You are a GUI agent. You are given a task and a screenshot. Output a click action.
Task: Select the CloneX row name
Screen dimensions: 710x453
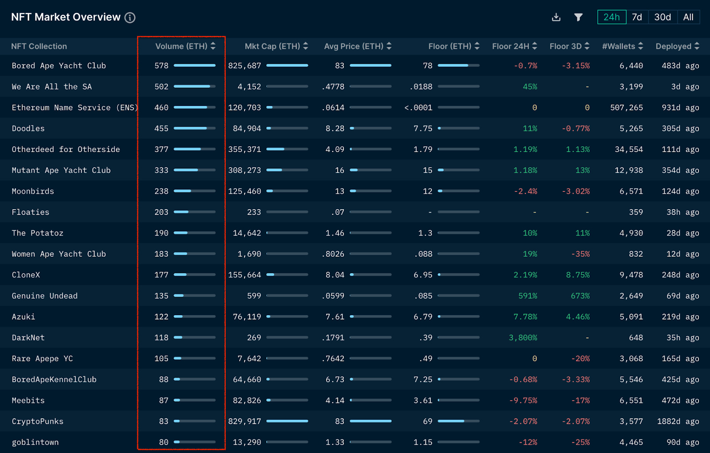click(26, 275)
